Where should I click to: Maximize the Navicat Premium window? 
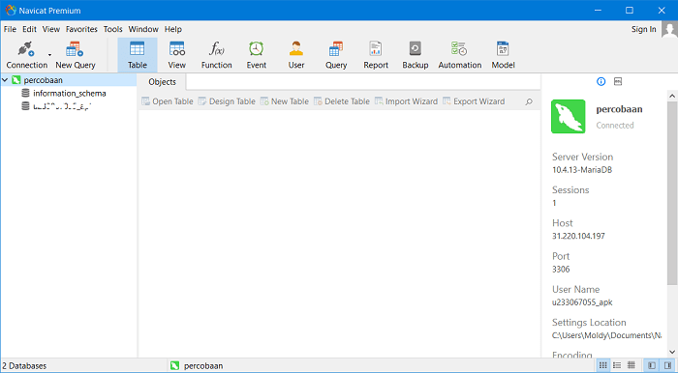[x=630, y=11]
